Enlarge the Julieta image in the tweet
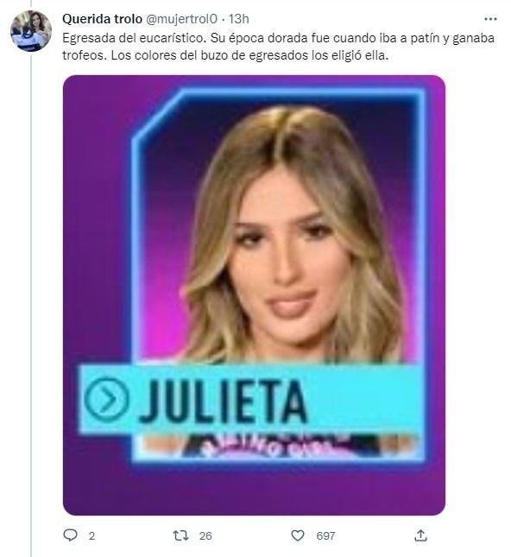The height and width of the screenshot is (557, 511). (254, 294)
